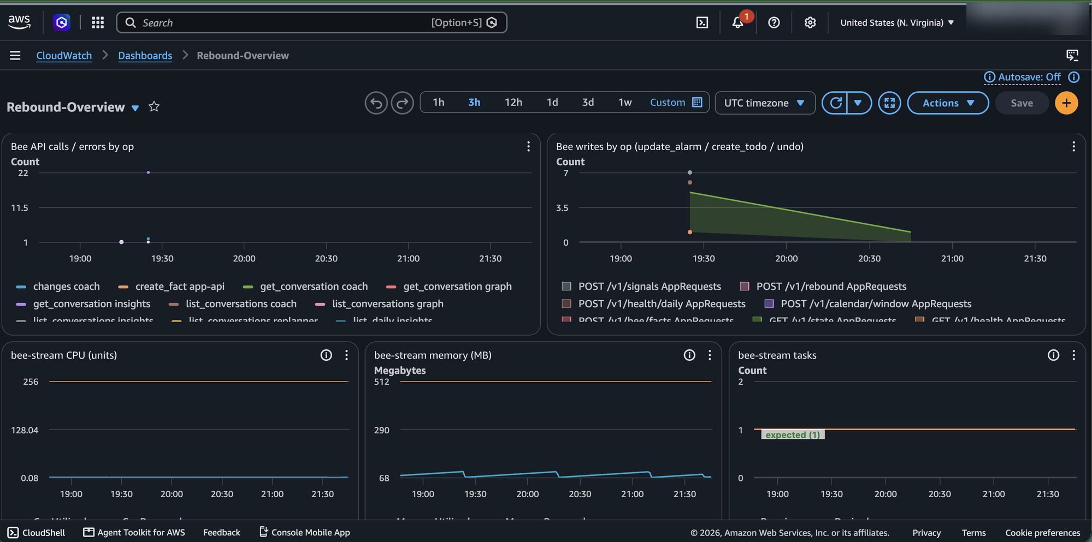This screenshot has height=542, width=1092.
Task: Open Console Mobile App link
Action: [304, 532]
